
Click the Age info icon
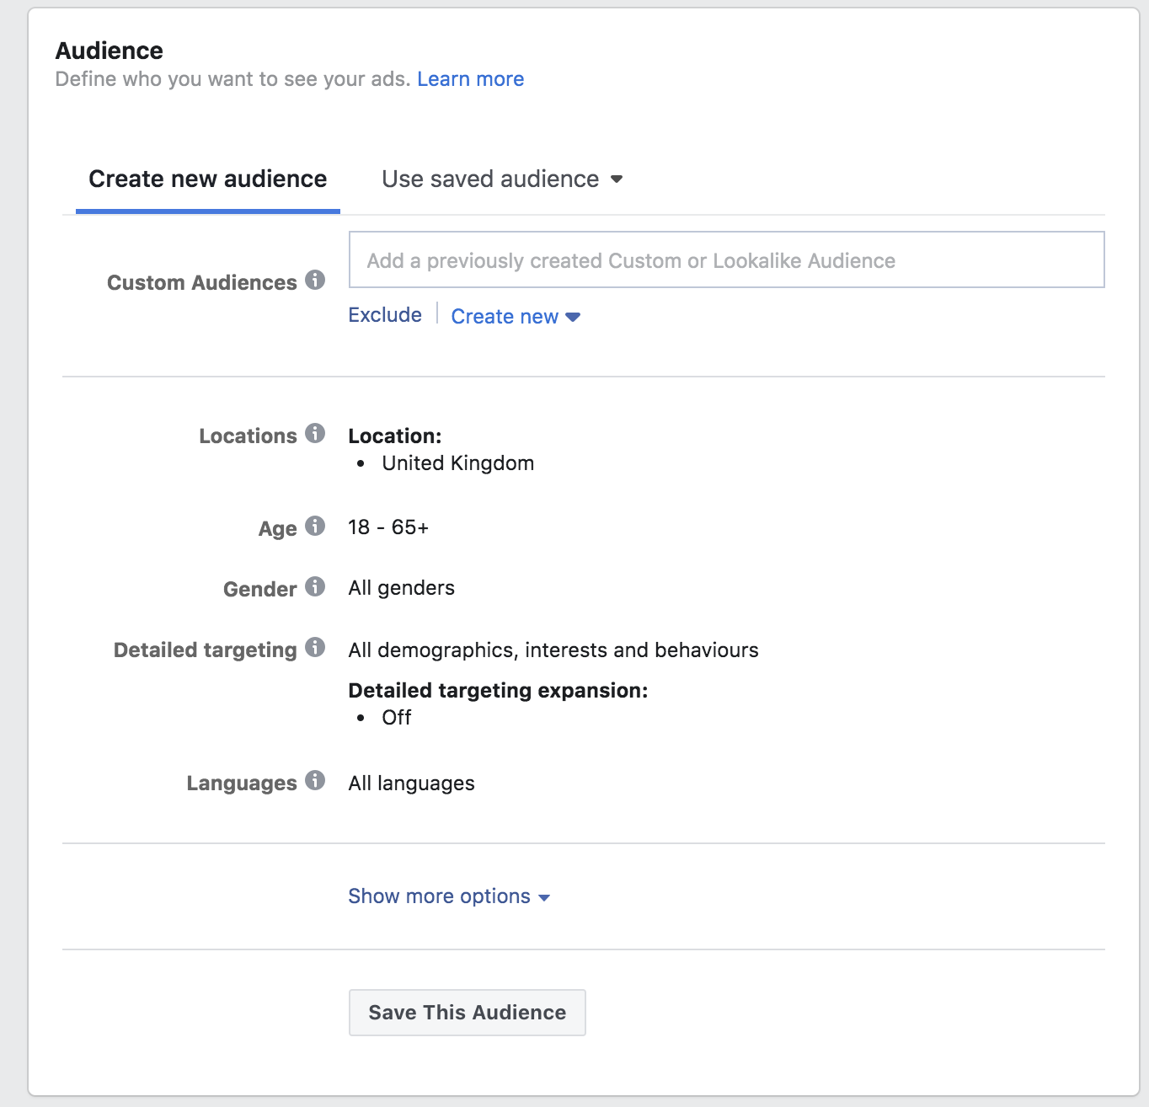[x=315, y=526]
